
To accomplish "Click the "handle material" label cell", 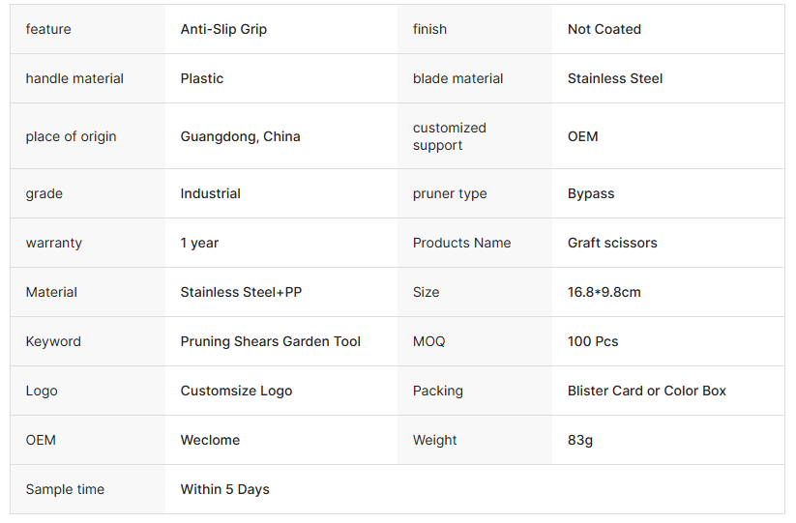I will tap(74, 78).
